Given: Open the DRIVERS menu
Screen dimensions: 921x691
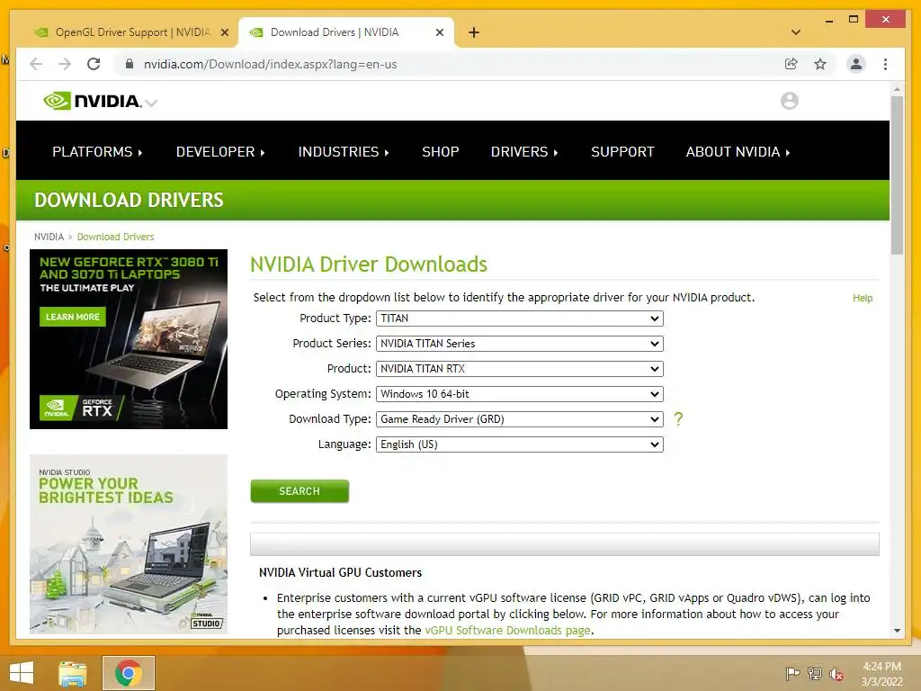Looking at the screenshot, I should 524,151.
